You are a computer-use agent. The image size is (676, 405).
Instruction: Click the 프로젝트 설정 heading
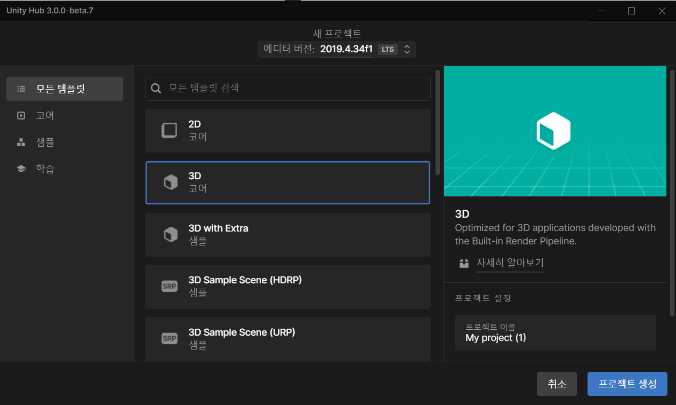point(483,298)
